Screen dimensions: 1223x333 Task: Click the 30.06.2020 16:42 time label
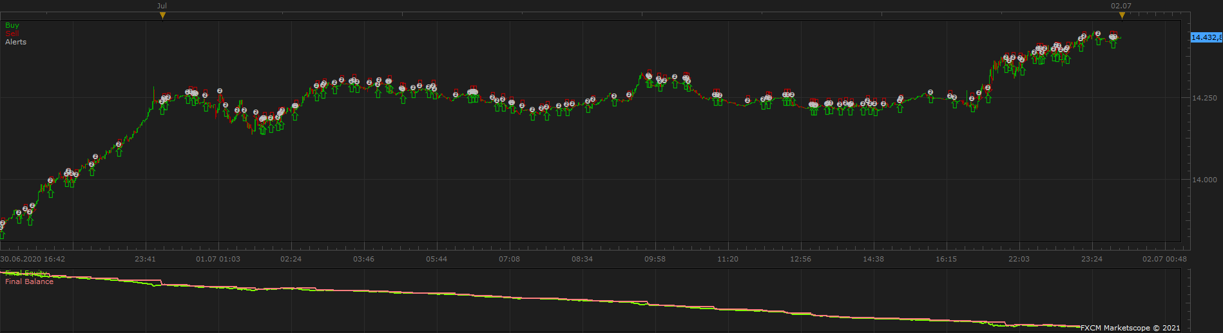tap(33, 259)
